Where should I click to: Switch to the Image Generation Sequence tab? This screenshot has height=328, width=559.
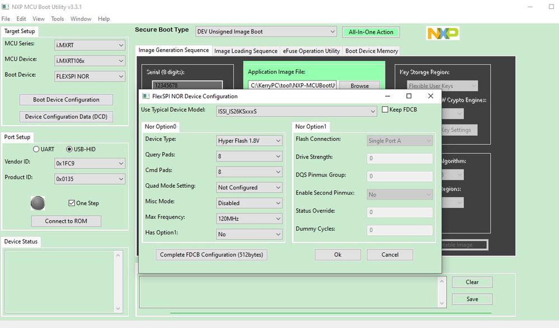[173, 50]
